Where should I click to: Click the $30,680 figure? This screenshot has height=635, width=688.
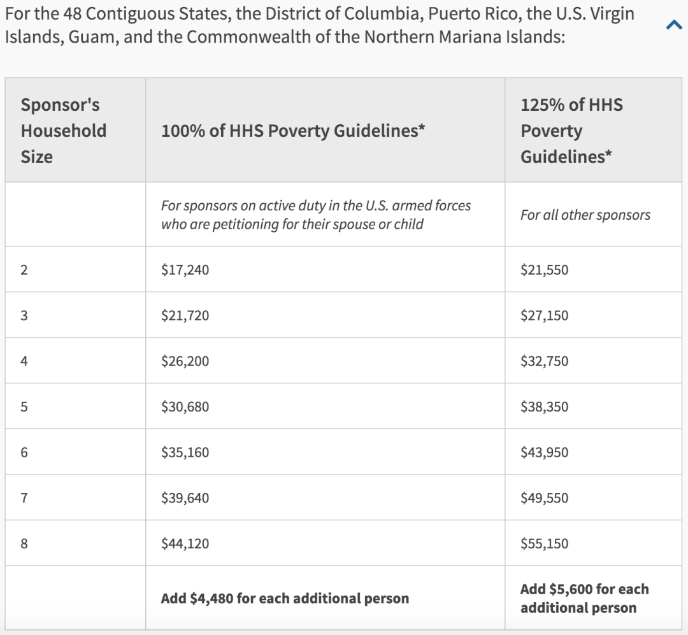(x=185, y=407)
